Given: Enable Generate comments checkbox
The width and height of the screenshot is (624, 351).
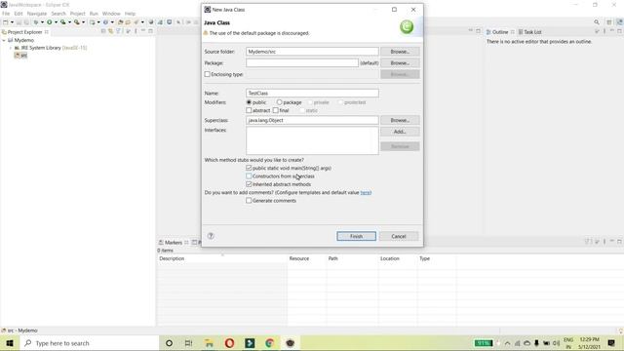Looking at the screenshot, I should (x=250, y=201).
